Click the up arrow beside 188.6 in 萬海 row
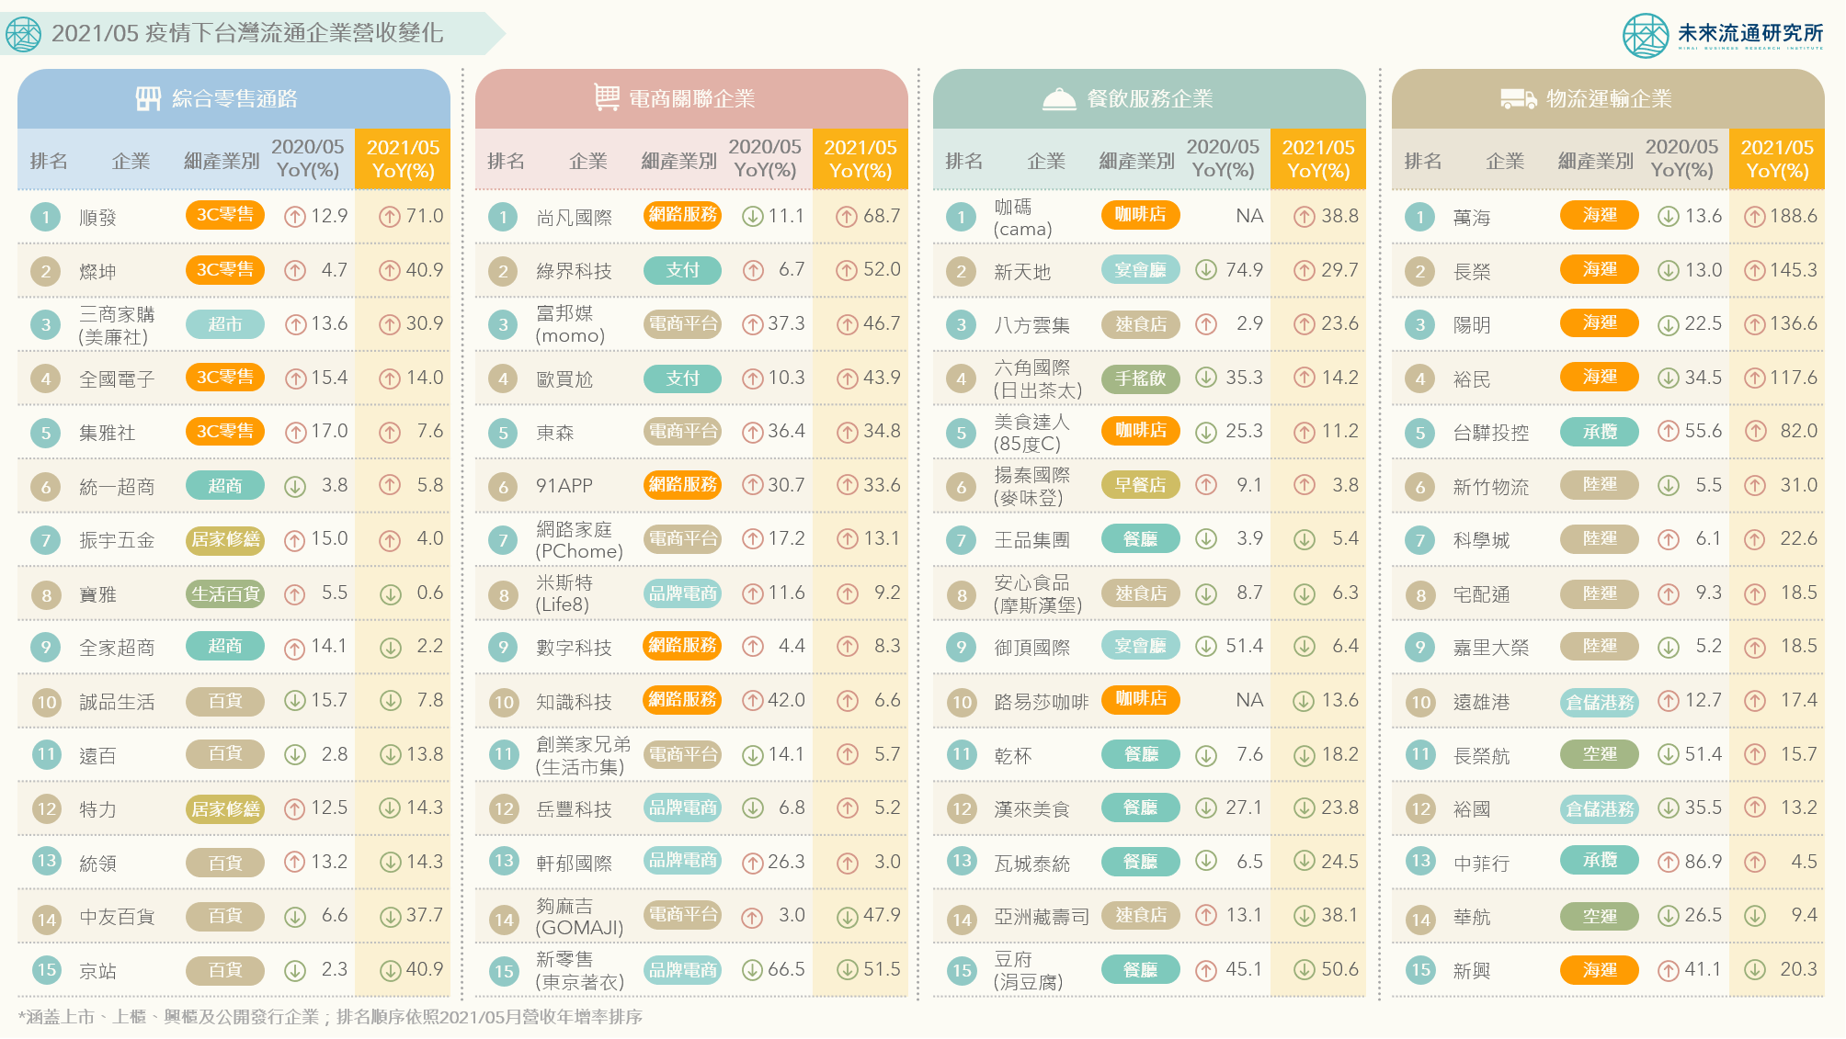Viewport: 1846px width, 1039px height. pyautogui.click(x=1755, y=217)
